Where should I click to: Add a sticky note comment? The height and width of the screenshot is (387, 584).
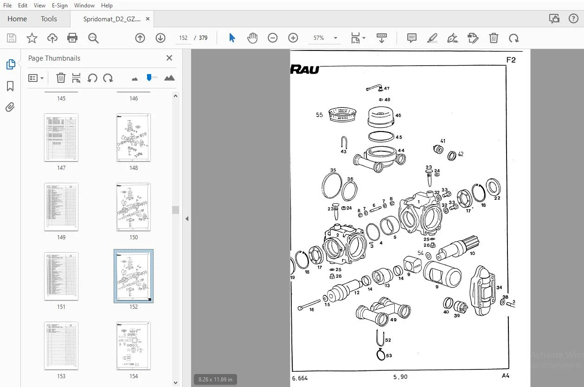point(412,38)
